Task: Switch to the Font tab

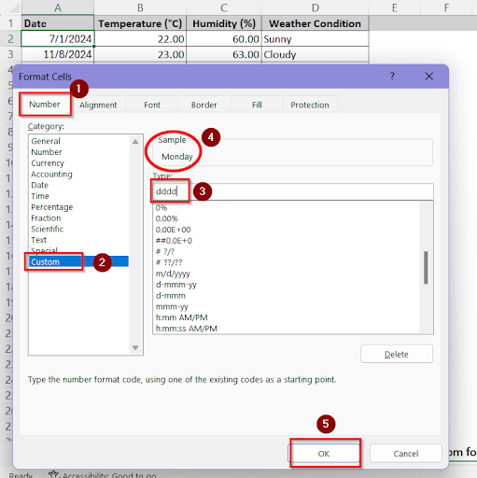Action: (152, 105)
